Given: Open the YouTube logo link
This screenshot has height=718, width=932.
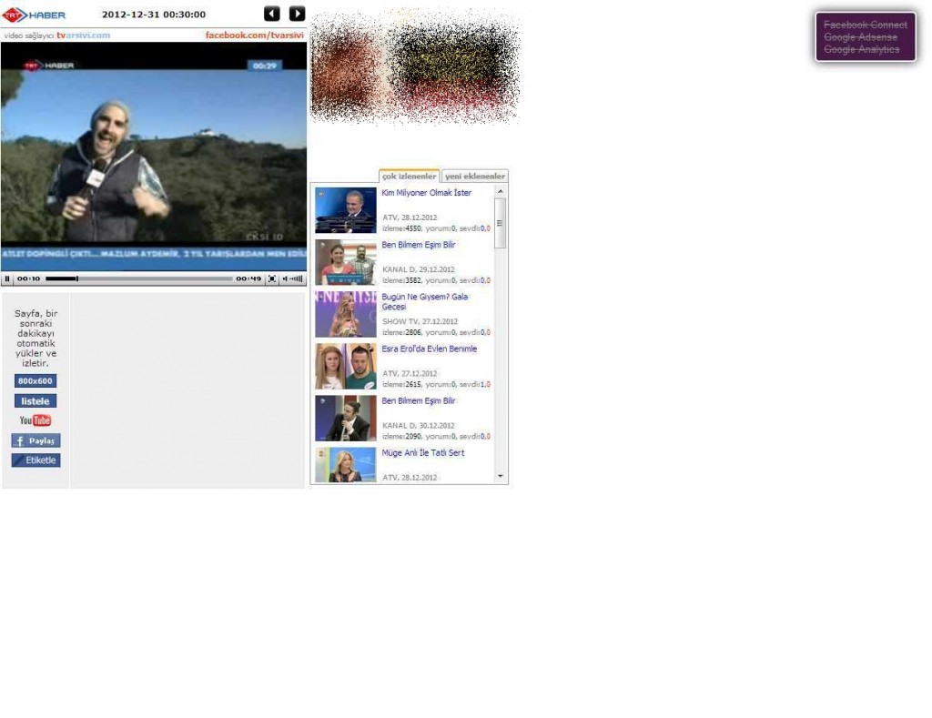Looking at the screenshot, I should [35, 420].
